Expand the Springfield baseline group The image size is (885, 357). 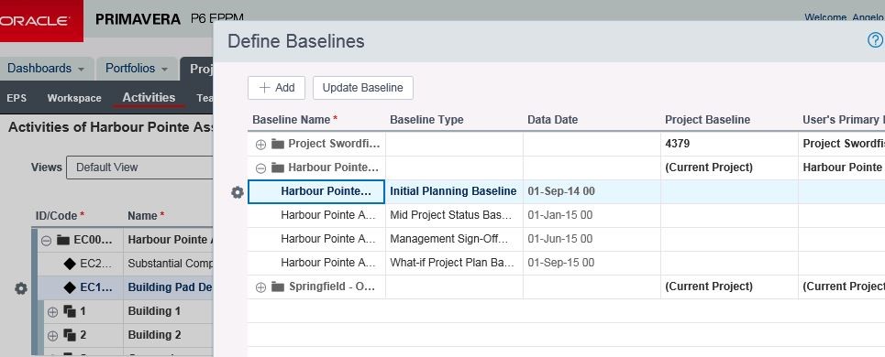(x=260, y=287)
